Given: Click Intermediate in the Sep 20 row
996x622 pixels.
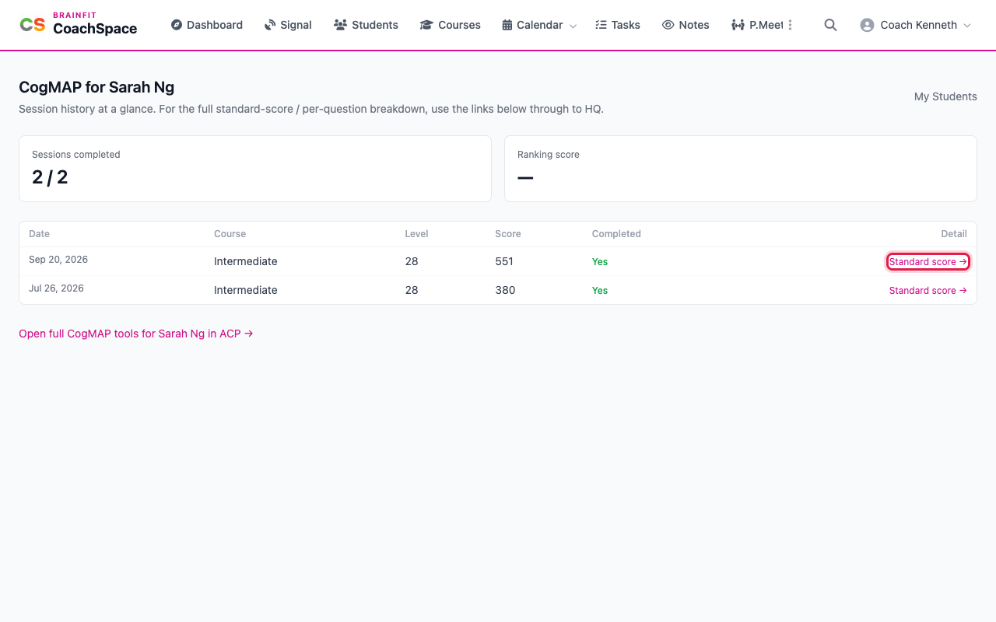Looking at the screenshot, I should pyautogui.click(x=246, y=261).
